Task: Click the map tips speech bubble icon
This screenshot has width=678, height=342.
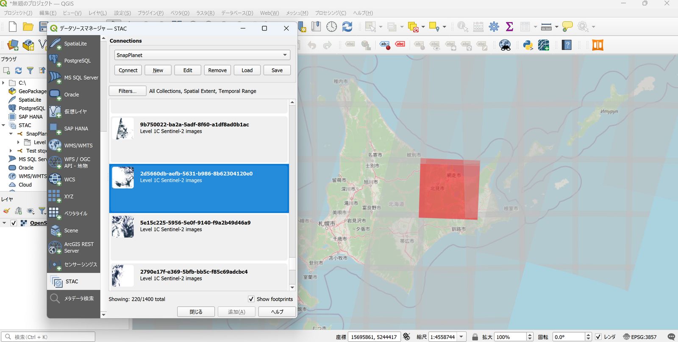Action: click(x=567, y=27)
